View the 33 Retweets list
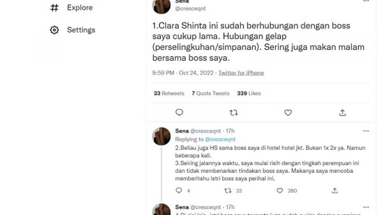383x215 pixels. 169,93
